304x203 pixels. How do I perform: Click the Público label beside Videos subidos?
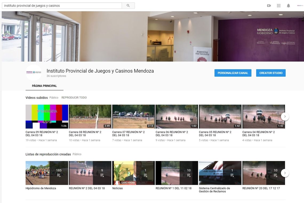(x=54, y=97)
